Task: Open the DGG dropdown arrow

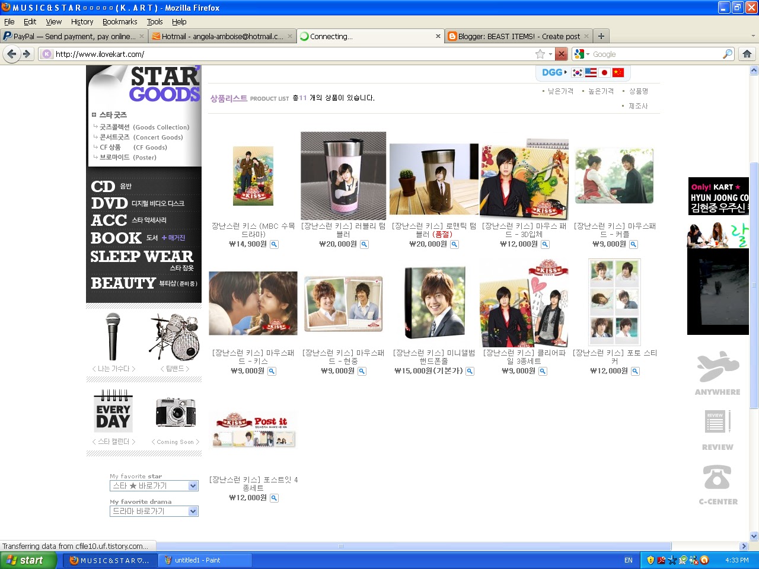Action: click(x=566, y=72)
